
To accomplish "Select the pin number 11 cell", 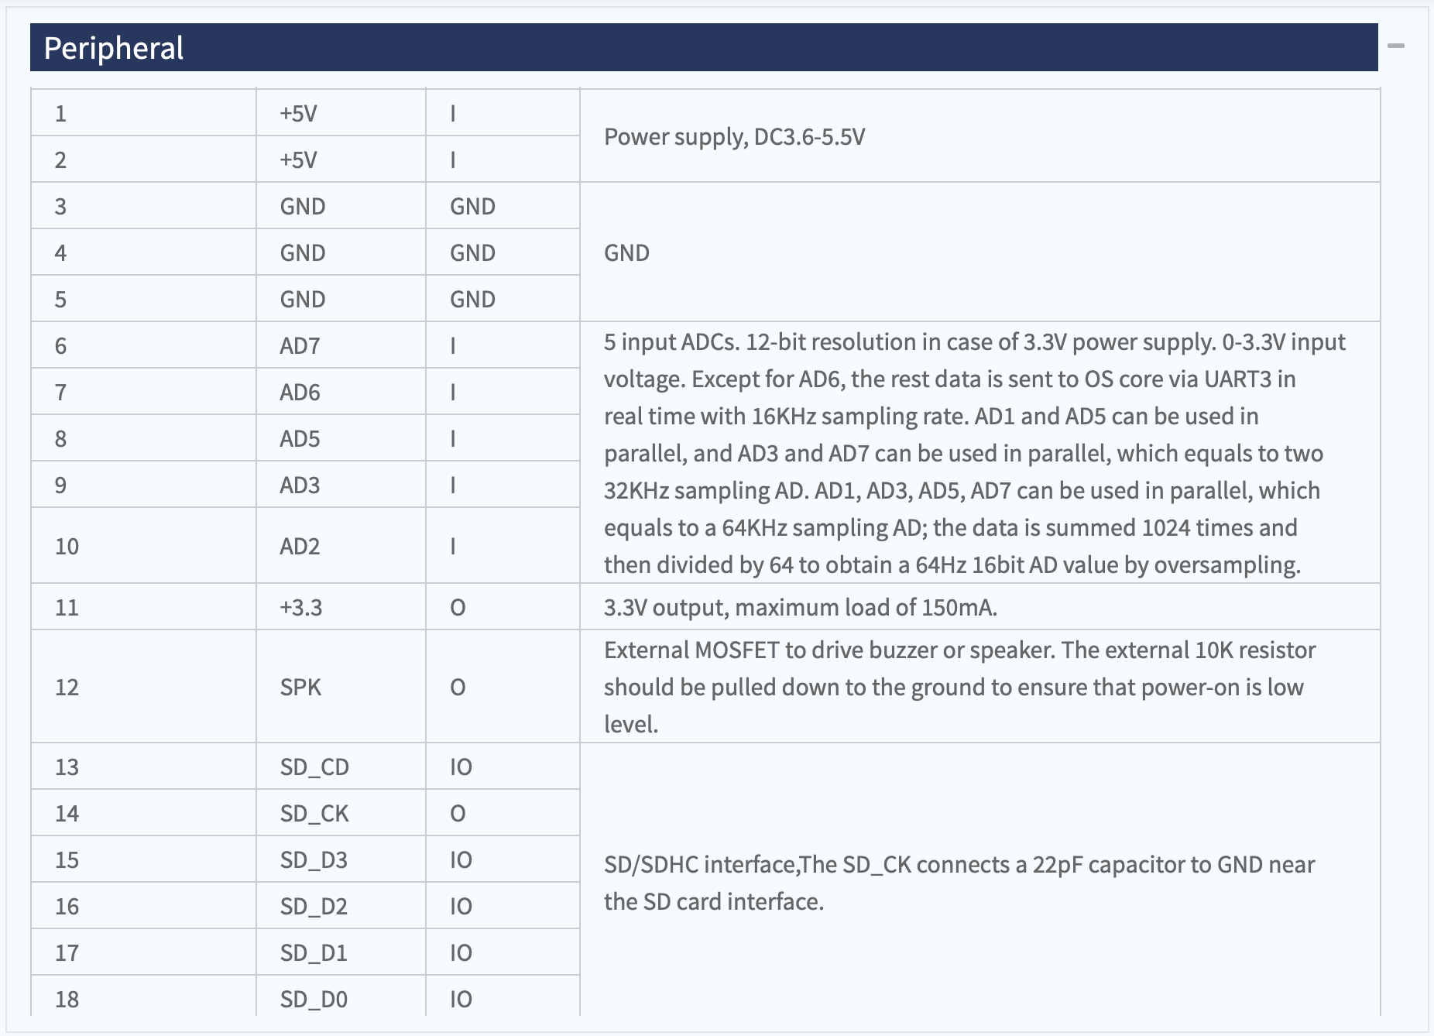I will pos(143,607).
